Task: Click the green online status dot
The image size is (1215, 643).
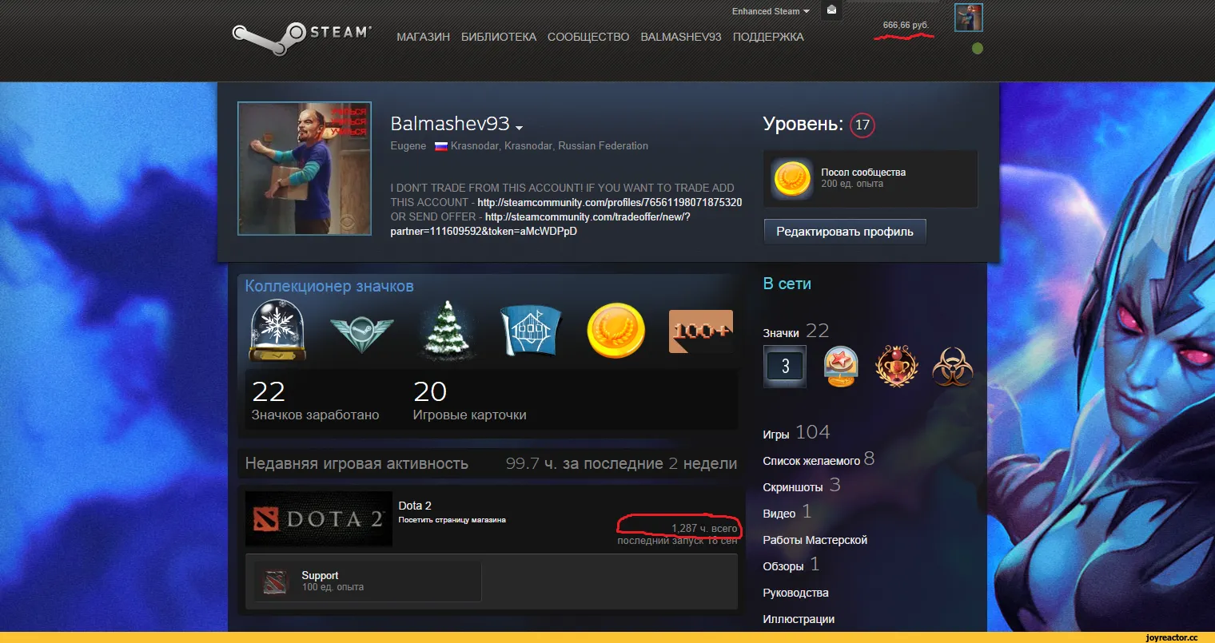Action: (x=977, y=49)
